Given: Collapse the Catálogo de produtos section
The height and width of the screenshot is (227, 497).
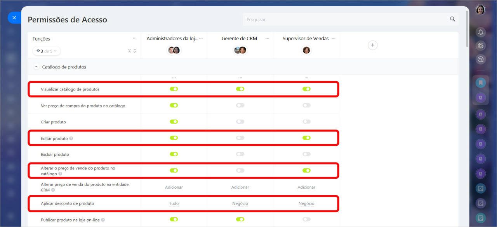Looking at the screenshot, I should click(36, 67).
